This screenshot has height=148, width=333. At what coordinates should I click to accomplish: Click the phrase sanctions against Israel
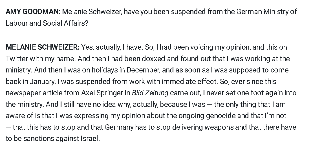61,139
